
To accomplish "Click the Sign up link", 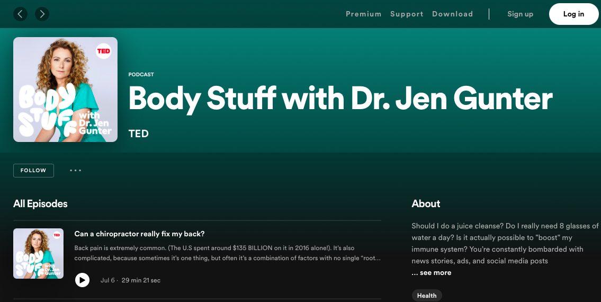I will click(x=520, y=14).
